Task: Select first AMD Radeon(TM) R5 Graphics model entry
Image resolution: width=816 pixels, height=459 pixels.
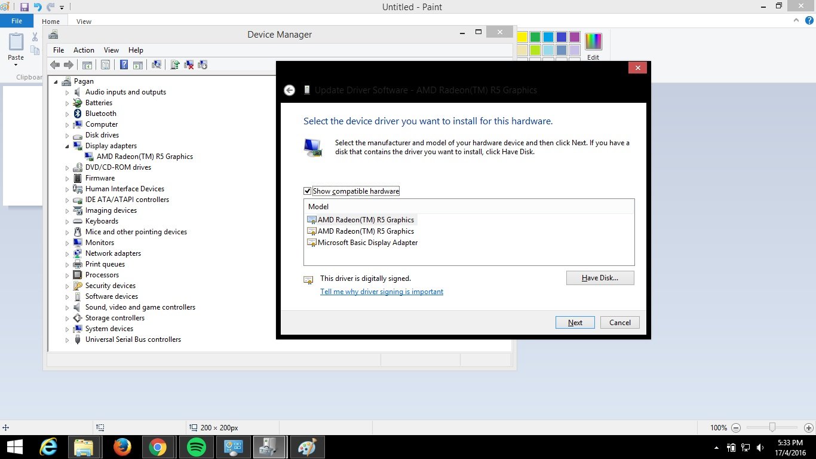Action: pos(361,220)
